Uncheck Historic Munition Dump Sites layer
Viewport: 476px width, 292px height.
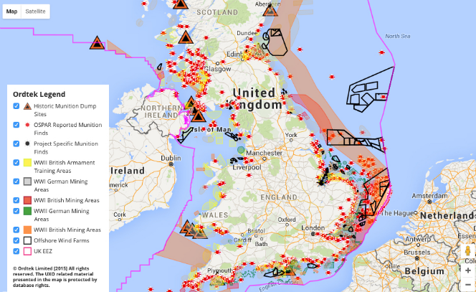click(16, 106)
